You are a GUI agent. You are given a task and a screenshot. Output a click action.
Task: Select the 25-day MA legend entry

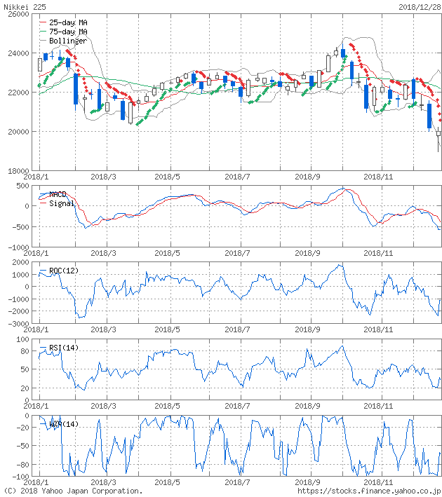(x=68, y=22)
